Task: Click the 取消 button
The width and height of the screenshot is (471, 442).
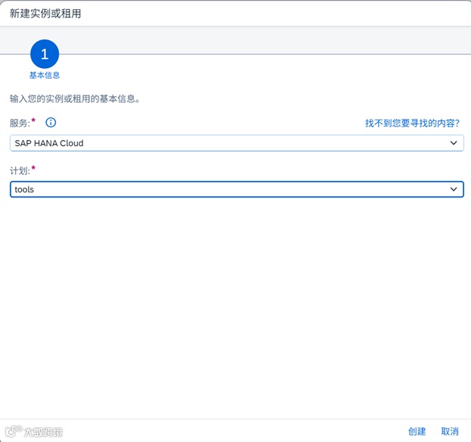Action: tap(450, 431)
